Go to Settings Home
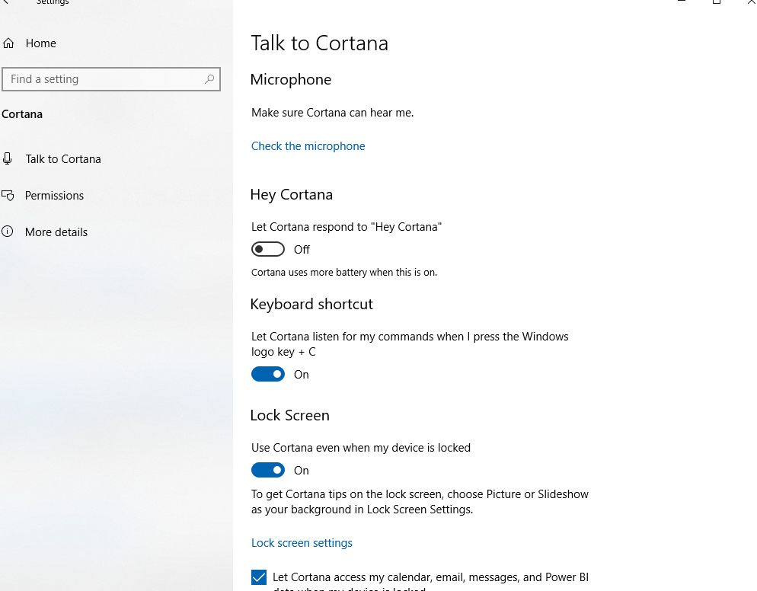This screenshot has height=591, width=757. click(40, 43)
